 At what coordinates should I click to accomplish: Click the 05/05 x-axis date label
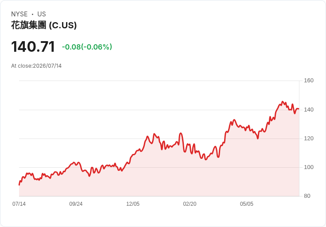coord(247,204)
